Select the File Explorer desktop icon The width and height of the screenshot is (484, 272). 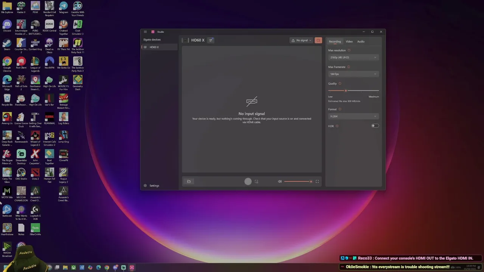point(7,8)
